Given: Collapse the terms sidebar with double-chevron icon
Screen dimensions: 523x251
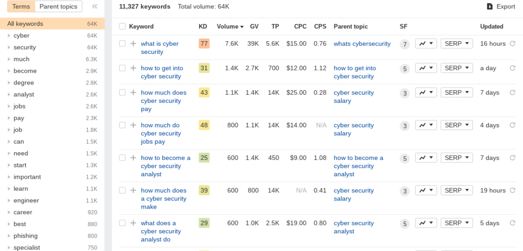Looking at the screenshot, I should (94, 7).
